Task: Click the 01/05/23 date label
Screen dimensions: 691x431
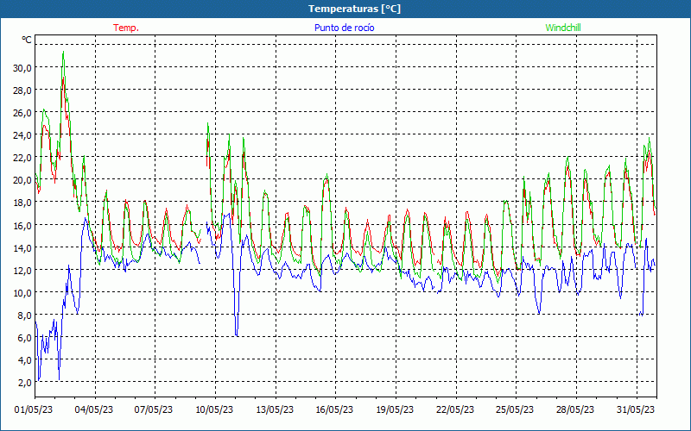Action: [x=34, y=409]
